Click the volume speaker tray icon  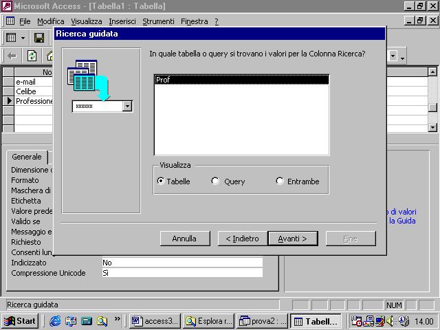click(390, 321)
